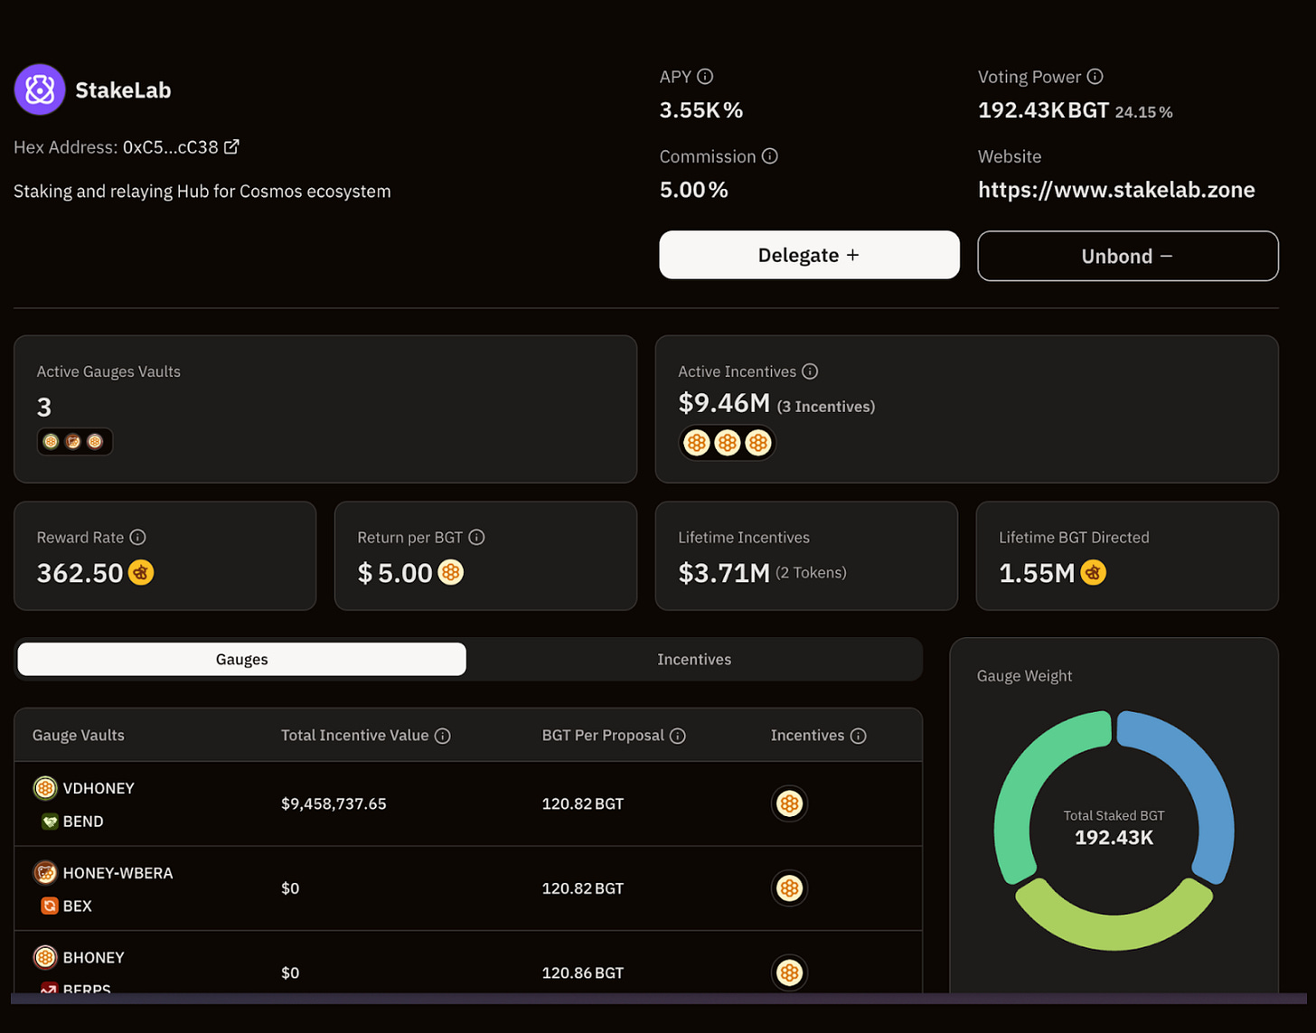
Task: Click the 192.43K BGT voting power value
Action: coord(1043,110)
